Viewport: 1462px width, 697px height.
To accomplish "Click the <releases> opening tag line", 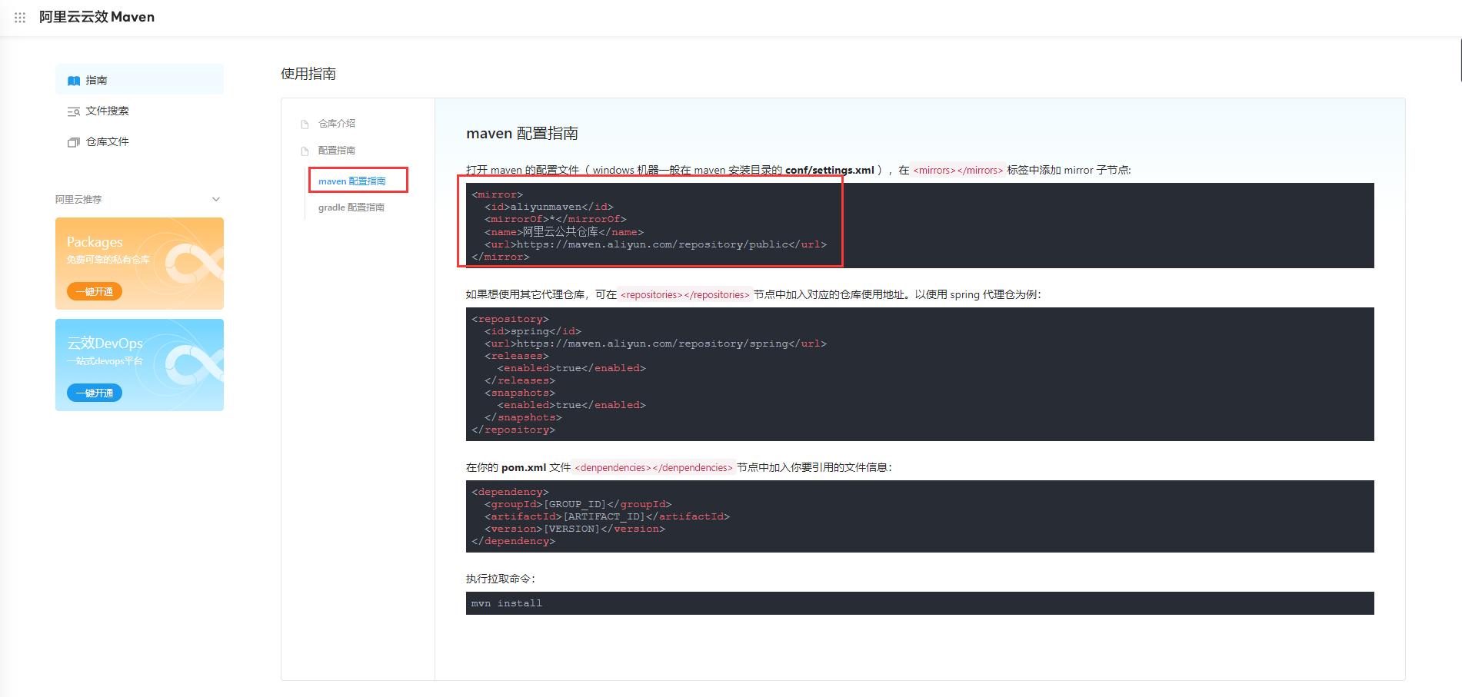I will point(517,356).
